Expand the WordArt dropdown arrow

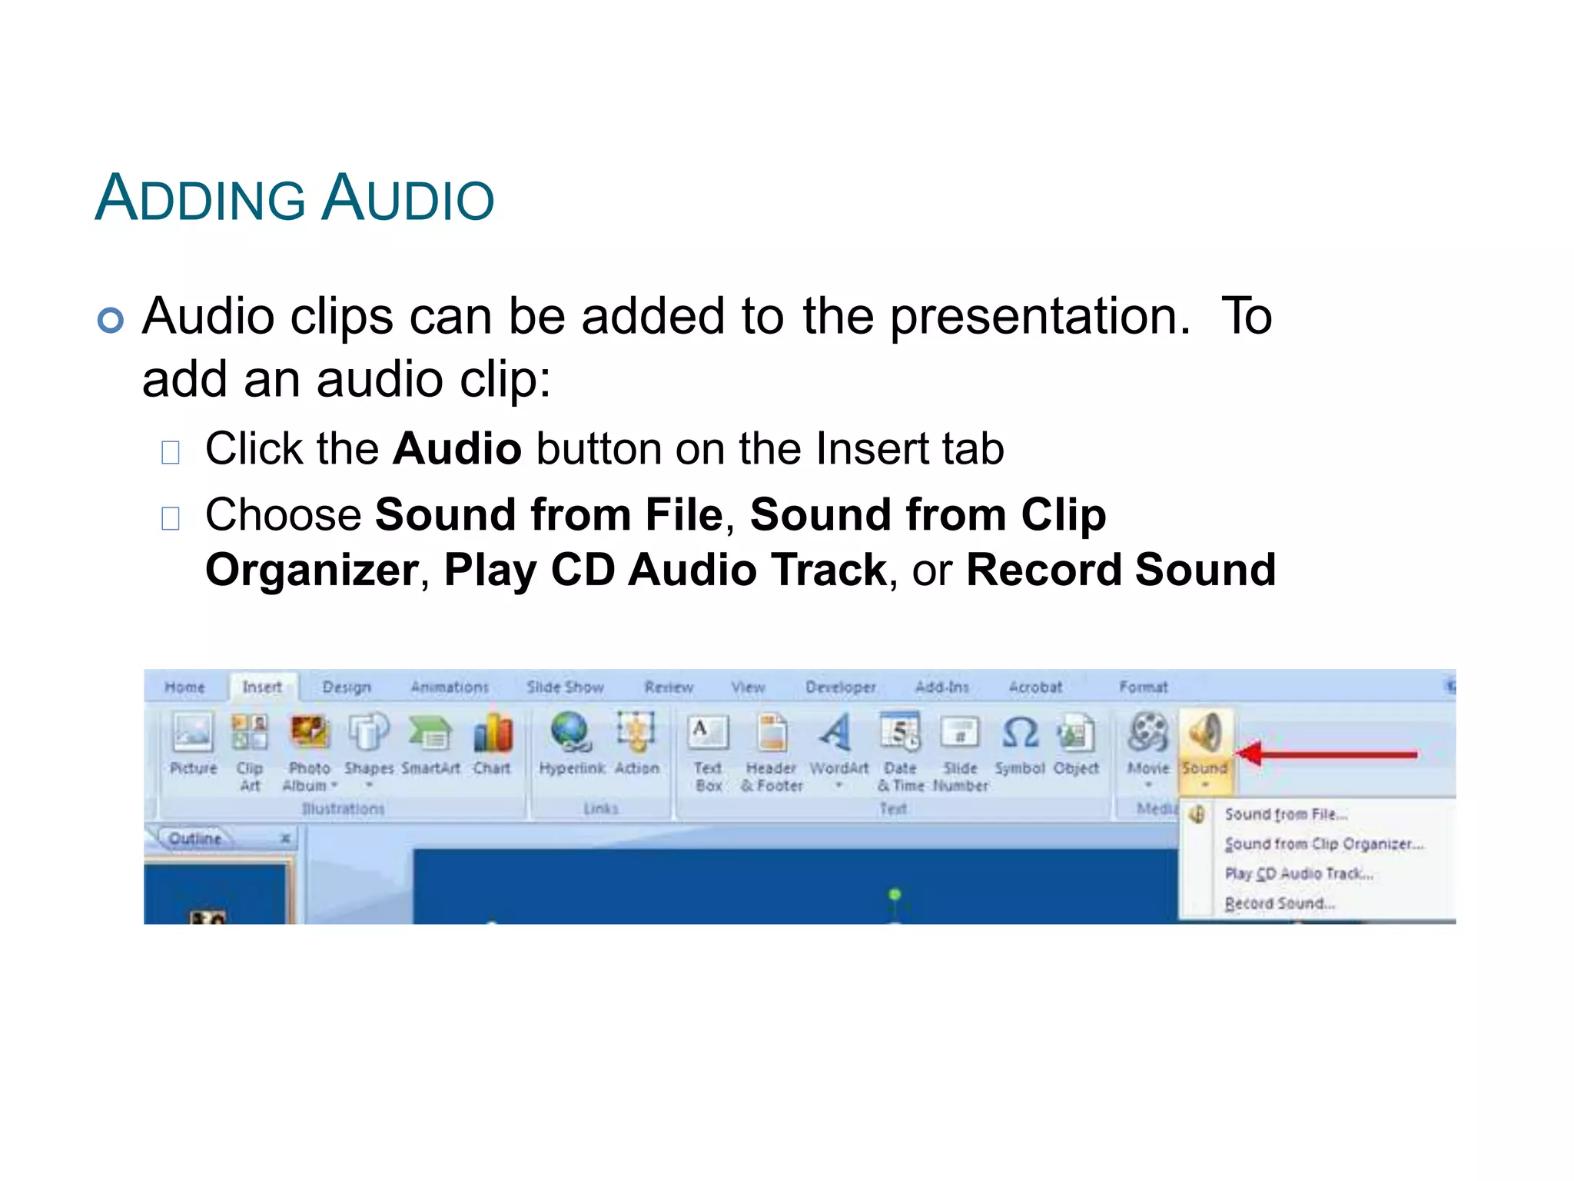pos(838,785)
